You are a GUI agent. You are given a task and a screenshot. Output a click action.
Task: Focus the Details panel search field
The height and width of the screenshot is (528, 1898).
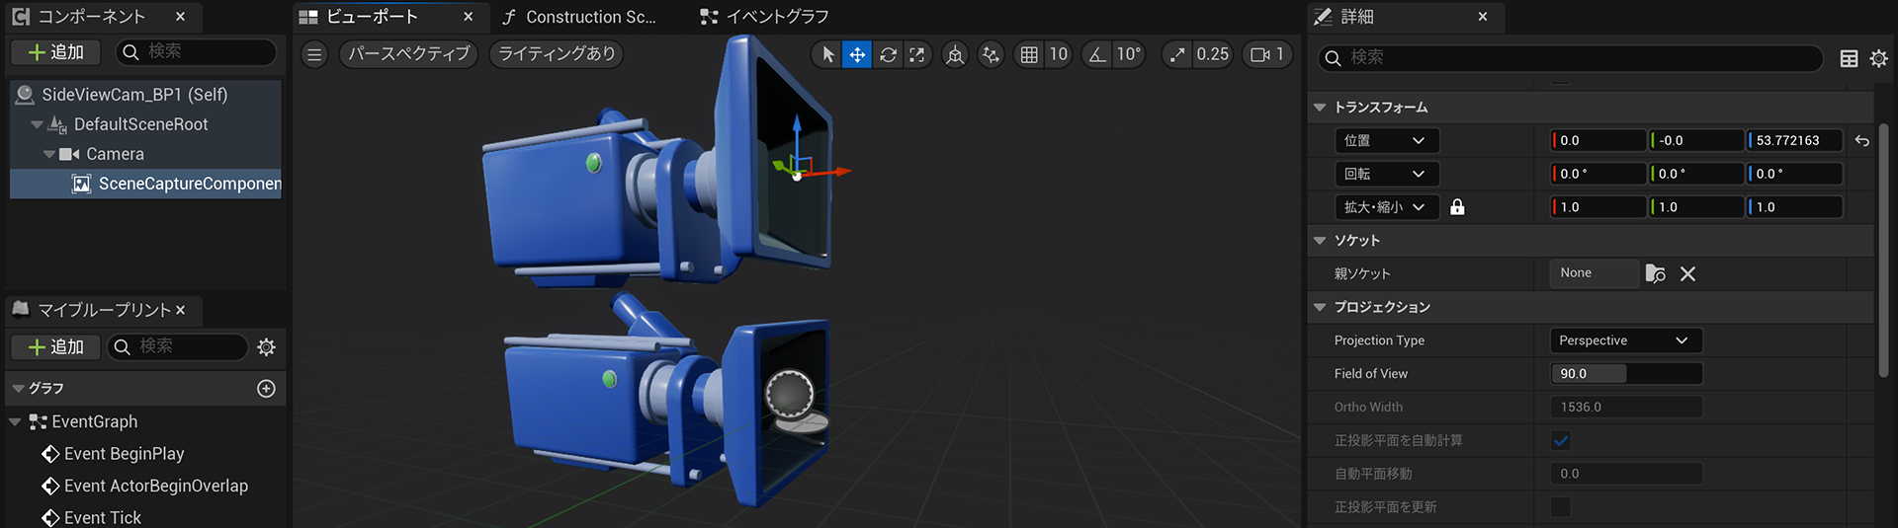[1570, 58]
